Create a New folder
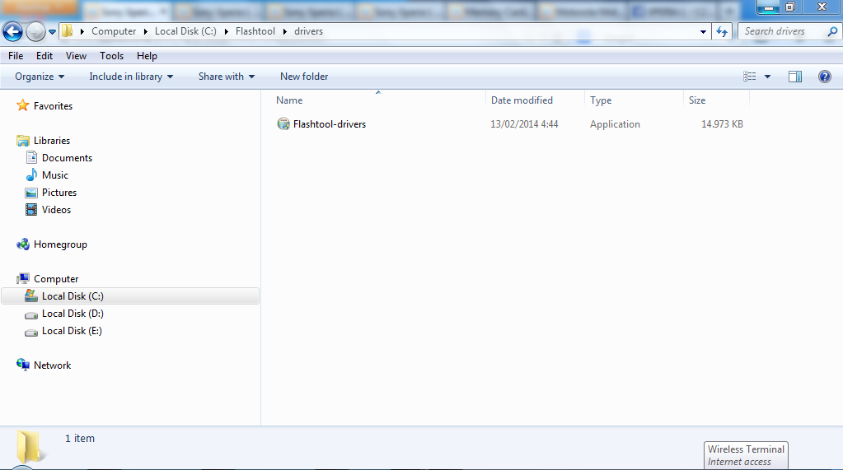843x470 pixels. click(304, 77)
